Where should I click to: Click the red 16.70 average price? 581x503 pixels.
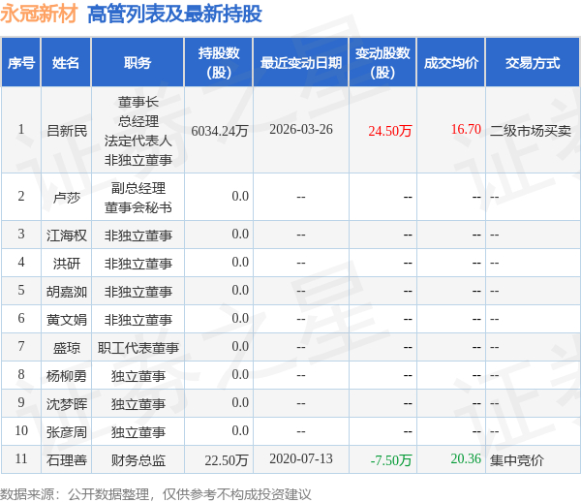(x=466, y=130)
